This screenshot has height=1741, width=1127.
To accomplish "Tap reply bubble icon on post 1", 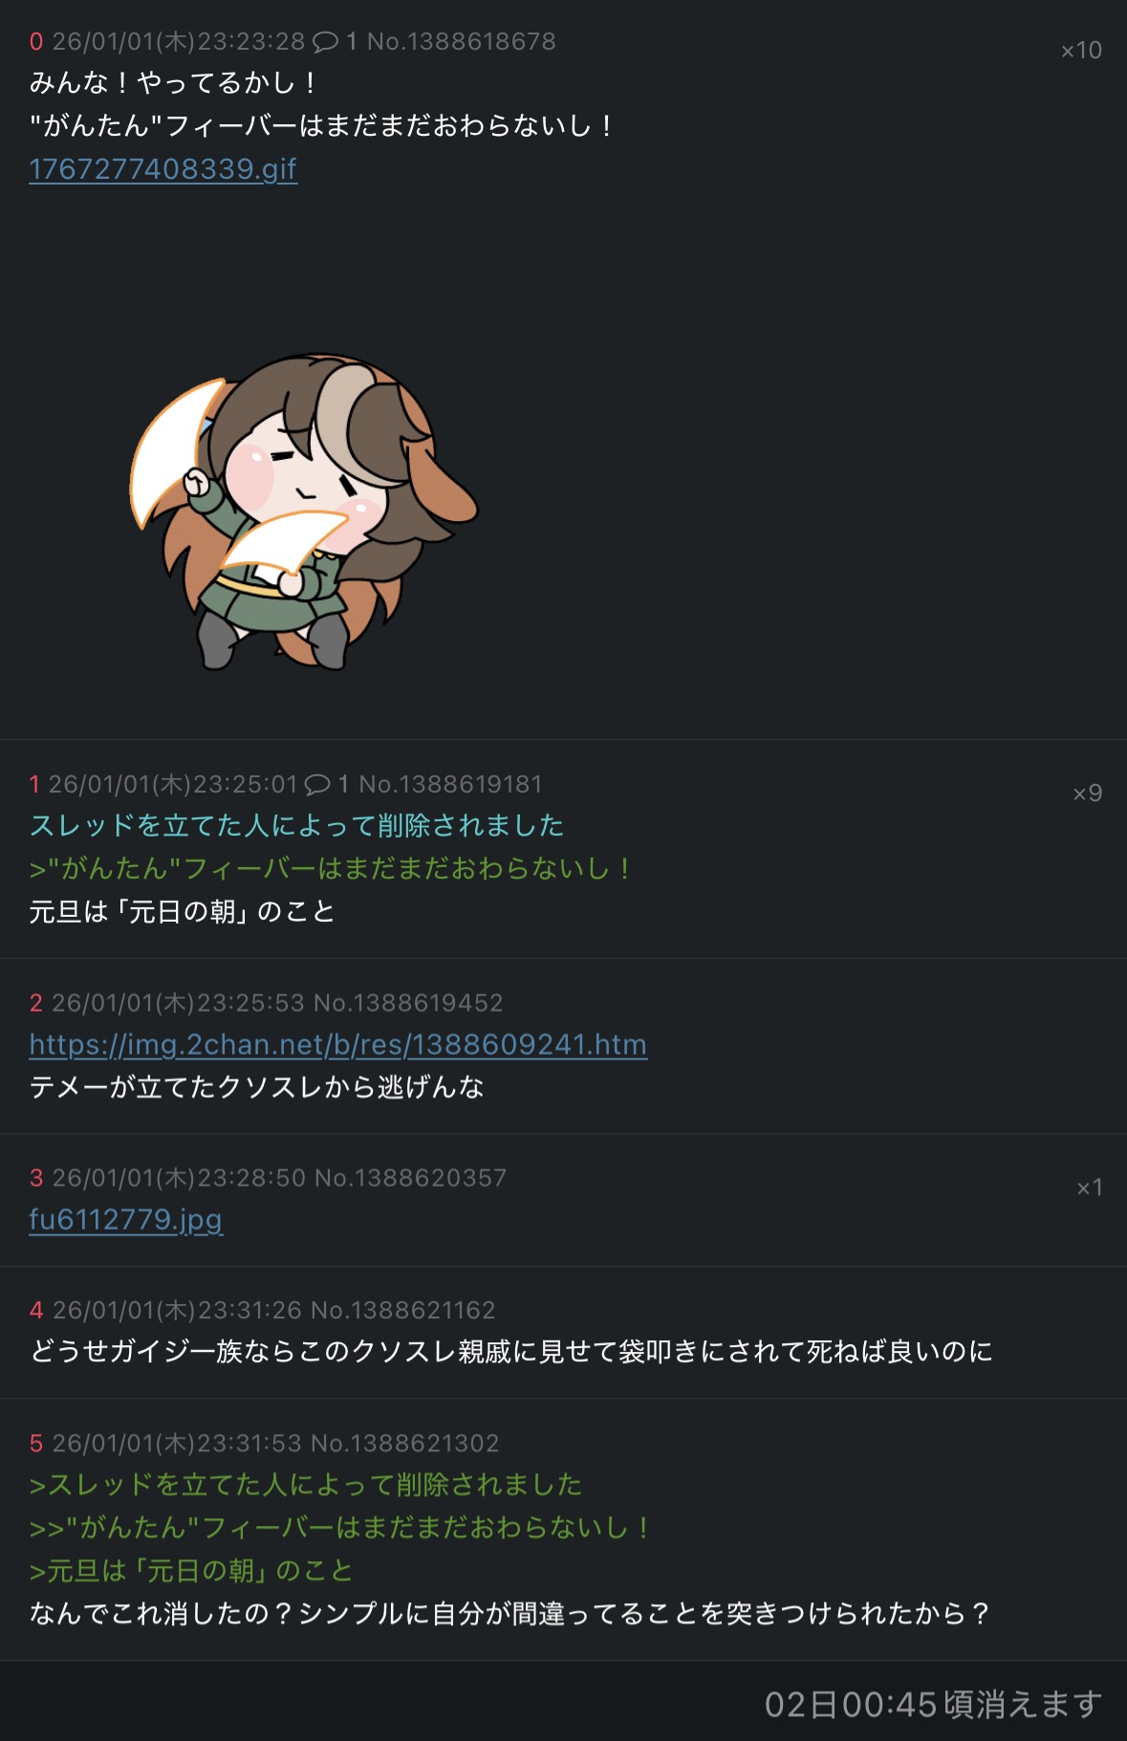I will 317,784.
